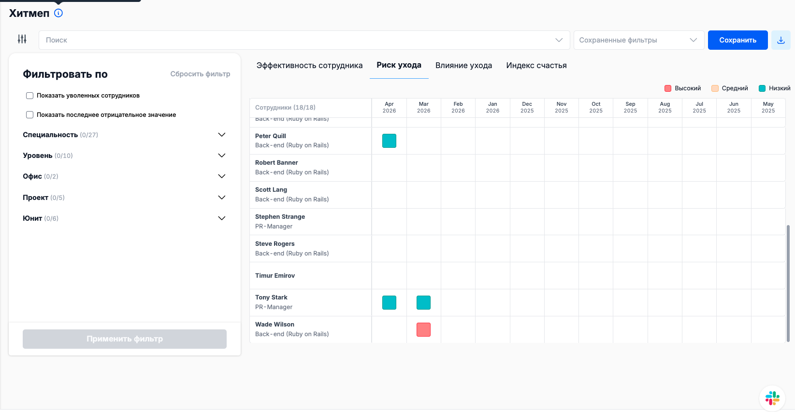
Task: Click the download export icon
Action: coord(781,40)
